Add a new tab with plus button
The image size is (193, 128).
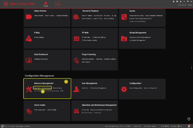coord(57,4)
